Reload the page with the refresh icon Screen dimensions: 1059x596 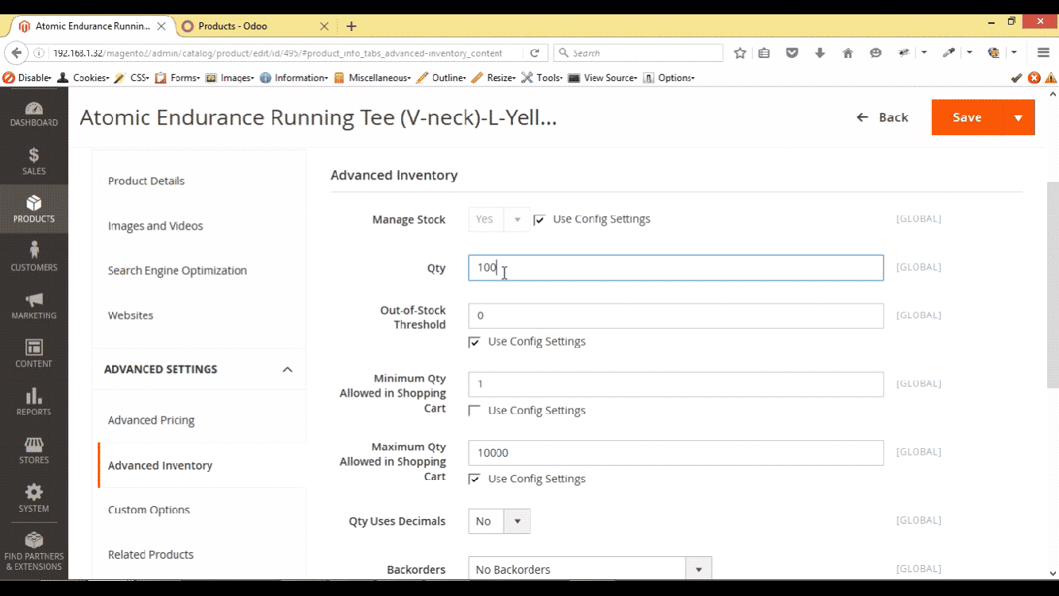click(535, 53)
